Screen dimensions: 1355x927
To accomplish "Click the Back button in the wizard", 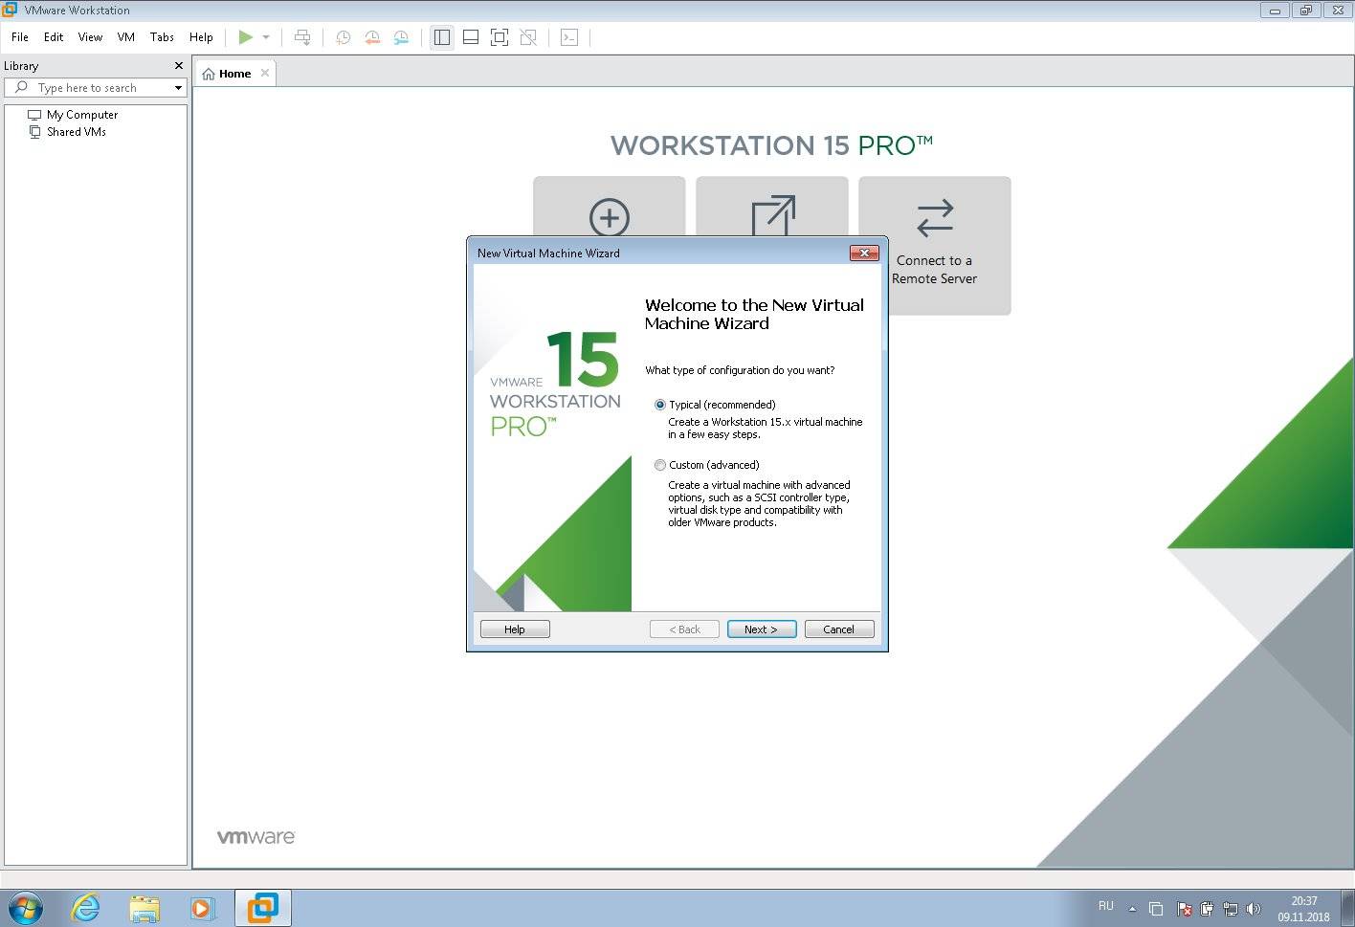I will click(684, 629).
